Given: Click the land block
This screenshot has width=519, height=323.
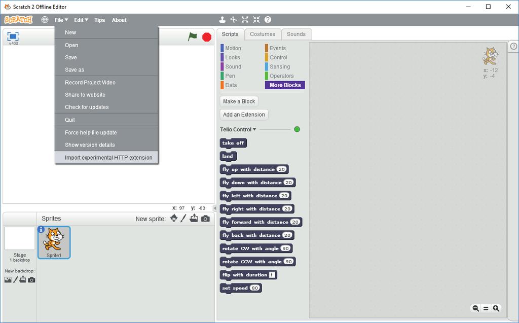Looking at the screenshot, I should 228,156.
